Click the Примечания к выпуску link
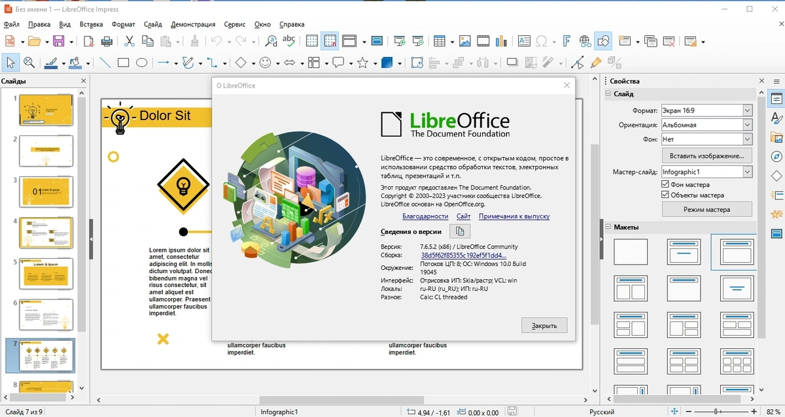Viewport: 785px width, 417px height. click(514, 216)
